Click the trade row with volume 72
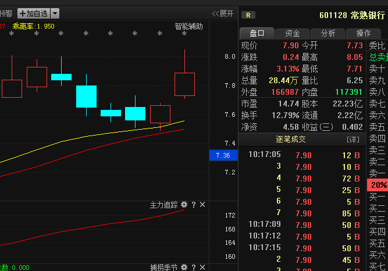Image resolution: width=388 pixels, height=271 pixels. pos(304,179)
